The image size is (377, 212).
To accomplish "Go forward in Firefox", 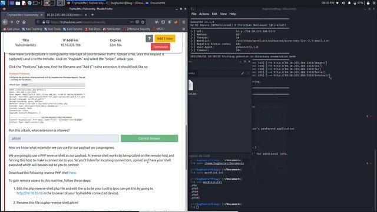I will coord(11,22).
